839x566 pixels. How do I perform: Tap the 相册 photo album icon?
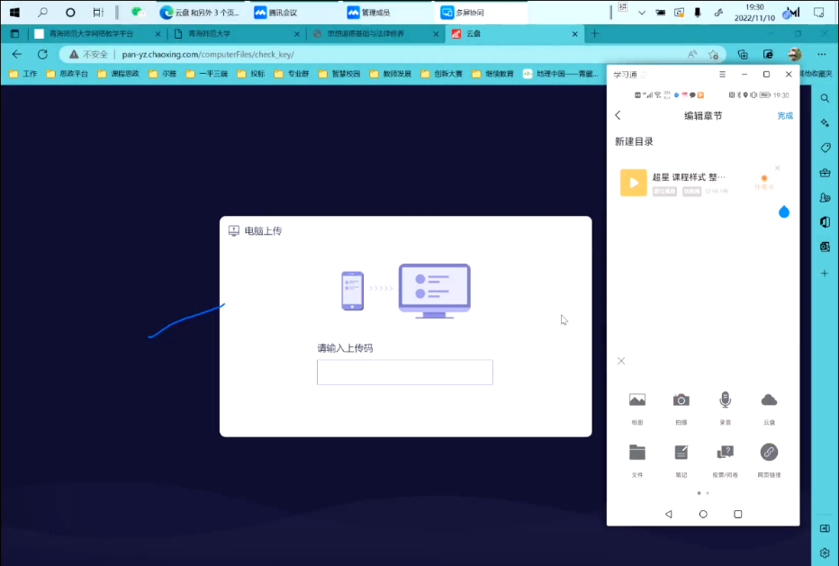637,400
